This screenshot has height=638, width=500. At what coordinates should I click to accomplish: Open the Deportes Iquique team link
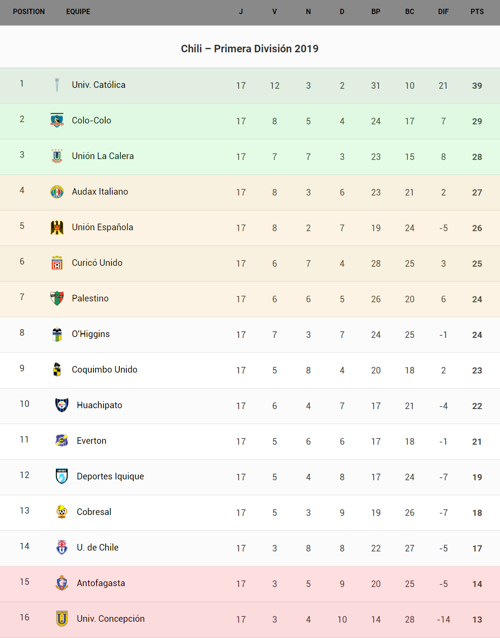[110, 476]
